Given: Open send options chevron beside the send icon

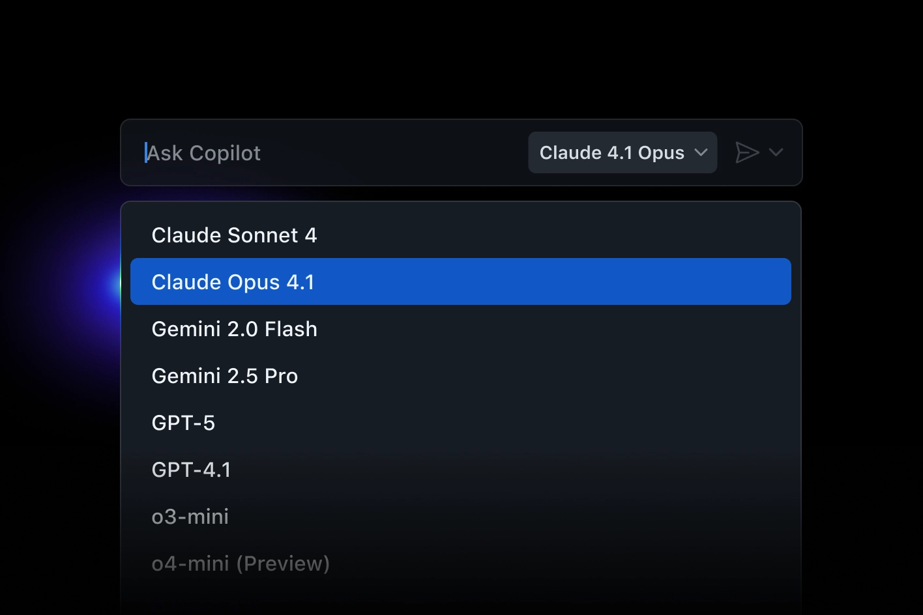Looking at the screenshot, I should point(776,152).
